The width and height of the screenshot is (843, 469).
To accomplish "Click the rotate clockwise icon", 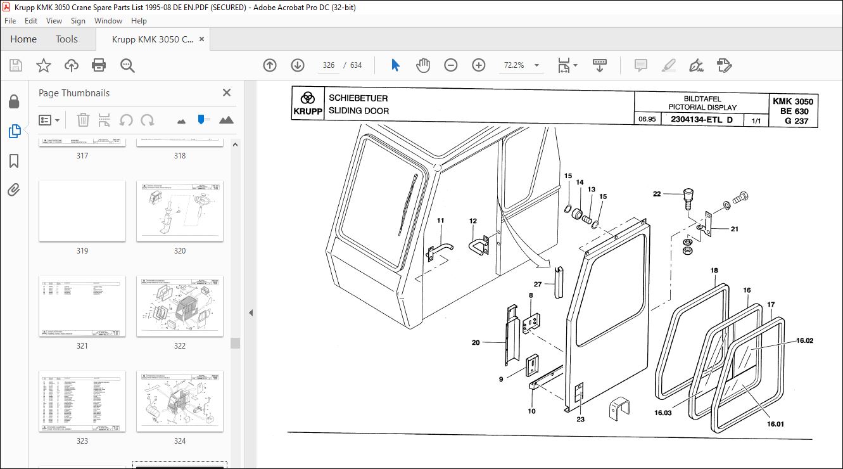I will click(148, 120).
